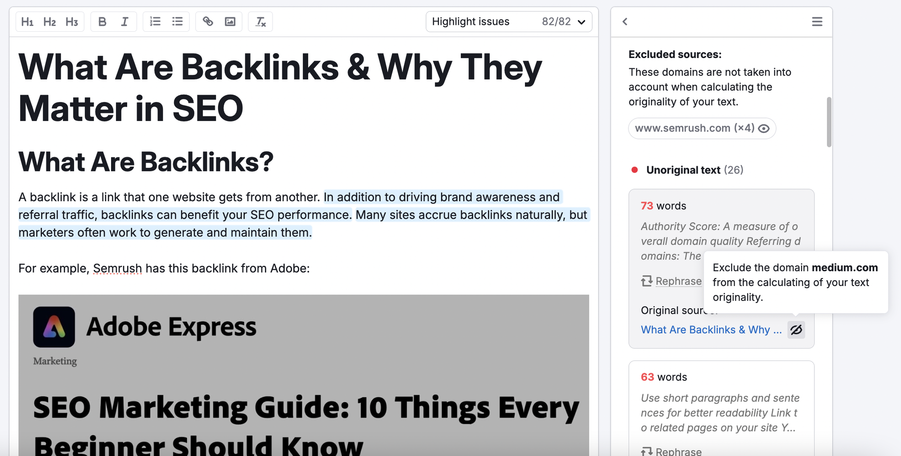The width and height of the screenshot is (901, 456).
Task: Toggle bold text formatting
Action: point(102,21)
